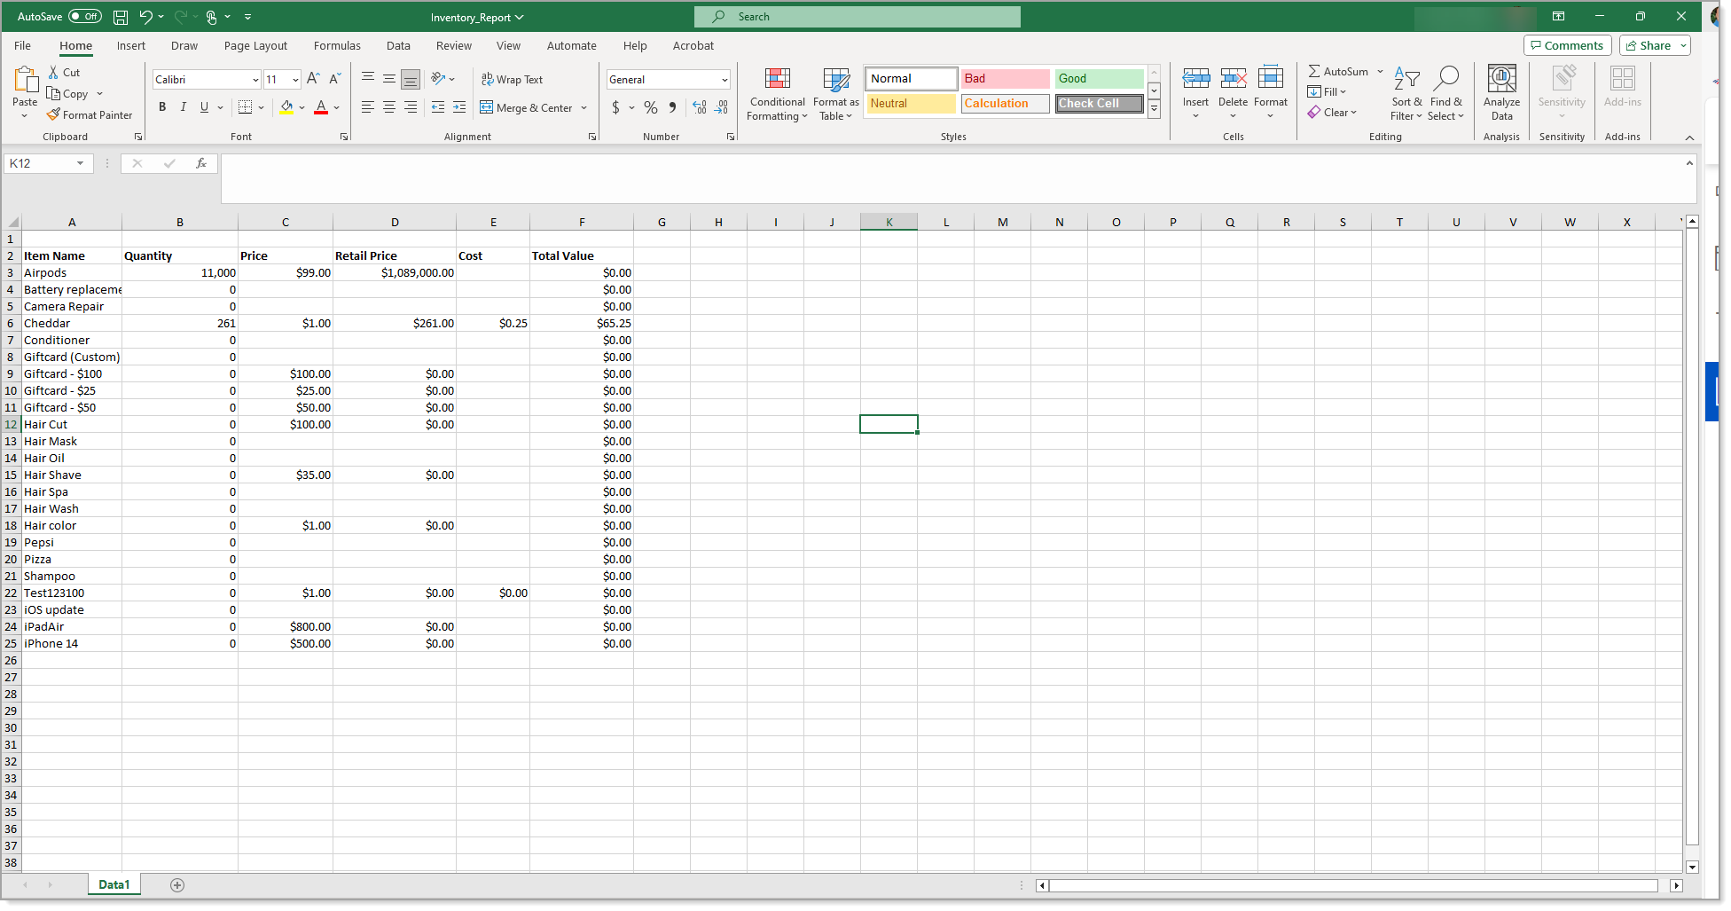The image size is (1731, 911).
Task: Expand Merge & Center dropdown arrow
Action: [x=584, y=108]
